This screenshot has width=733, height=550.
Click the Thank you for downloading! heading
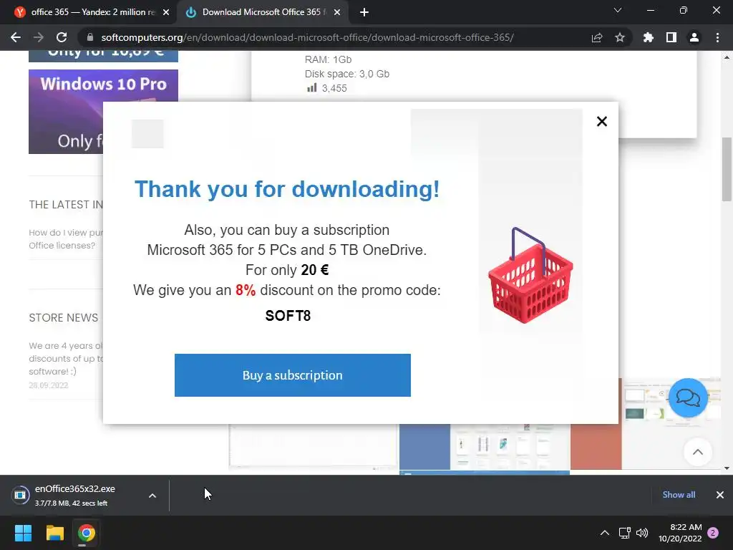point(287,189)
